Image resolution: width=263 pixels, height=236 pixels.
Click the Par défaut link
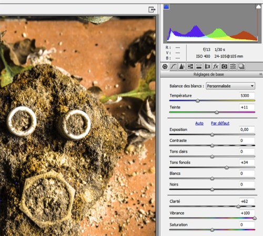[220, 124]
